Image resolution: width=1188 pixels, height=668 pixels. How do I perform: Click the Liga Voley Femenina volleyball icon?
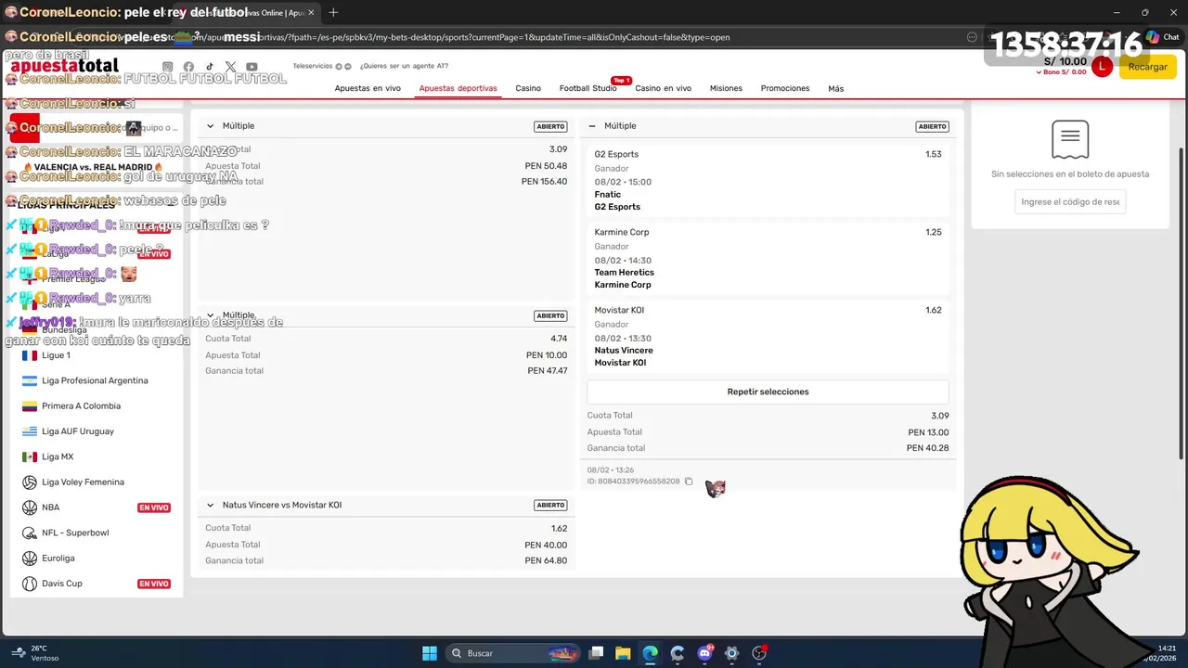click(30, 482)
